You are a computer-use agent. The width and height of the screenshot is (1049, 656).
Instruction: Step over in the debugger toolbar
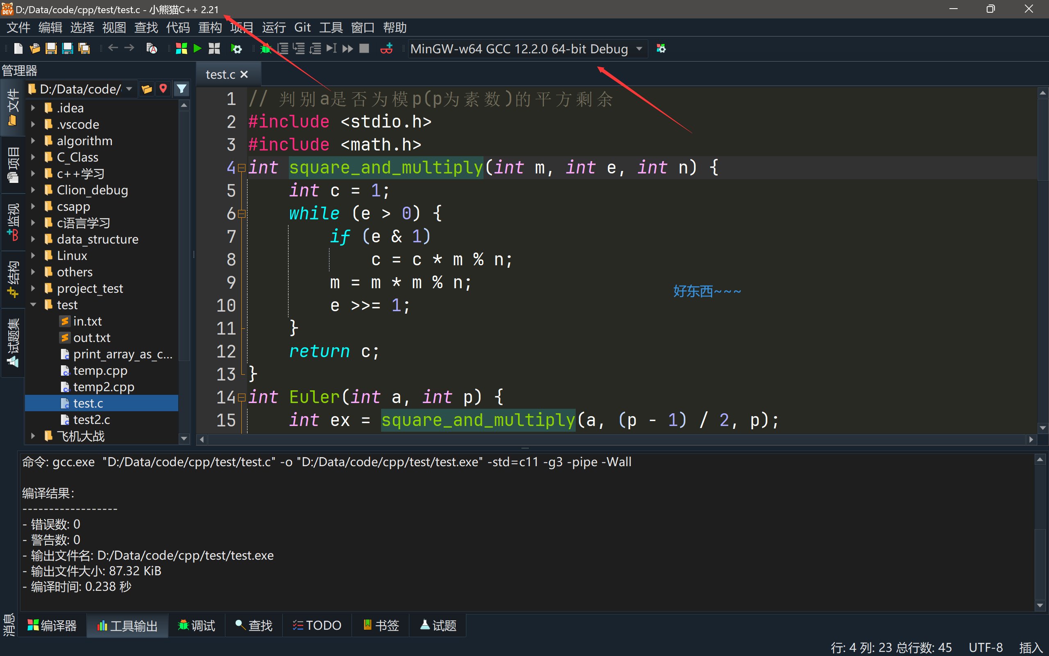click(283, 49)
